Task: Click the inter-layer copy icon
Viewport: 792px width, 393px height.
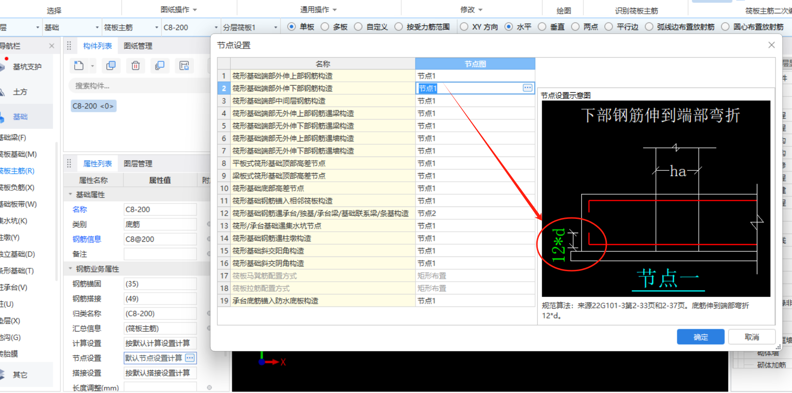Action: tap(160, 66)
